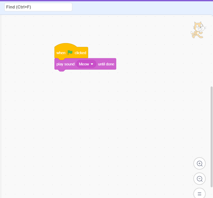Click the white arrow beside Meow

point(92,64)
